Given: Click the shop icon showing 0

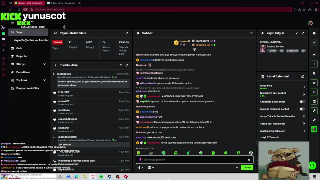Looking at the screenshot, I should (x=151, y=167).
